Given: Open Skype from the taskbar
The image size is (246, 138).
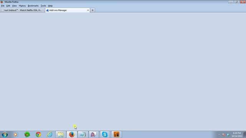Looking at the screenshot, I should pyautogui.click(x=105, y=135).
